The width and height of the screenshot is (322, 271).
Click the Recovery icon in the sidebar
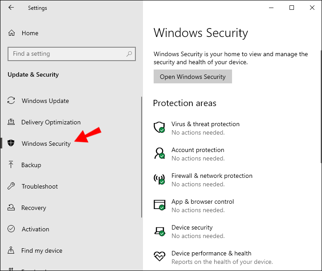(x=12, y=208)
